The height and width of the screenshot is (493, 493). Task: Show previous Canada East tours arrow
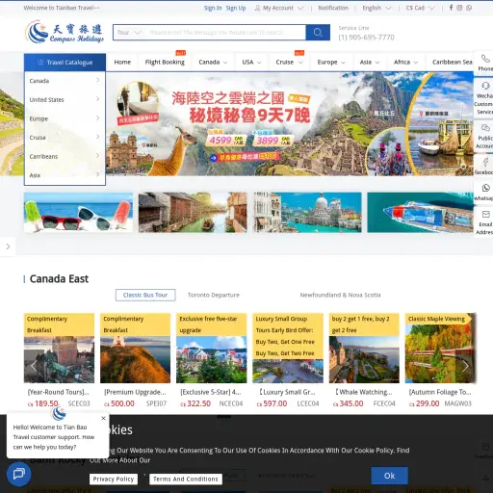[x=34, y=366]
